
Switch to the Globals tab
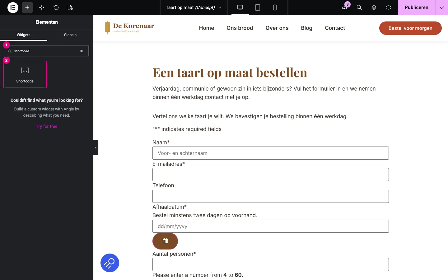click(x=70, y=35)
